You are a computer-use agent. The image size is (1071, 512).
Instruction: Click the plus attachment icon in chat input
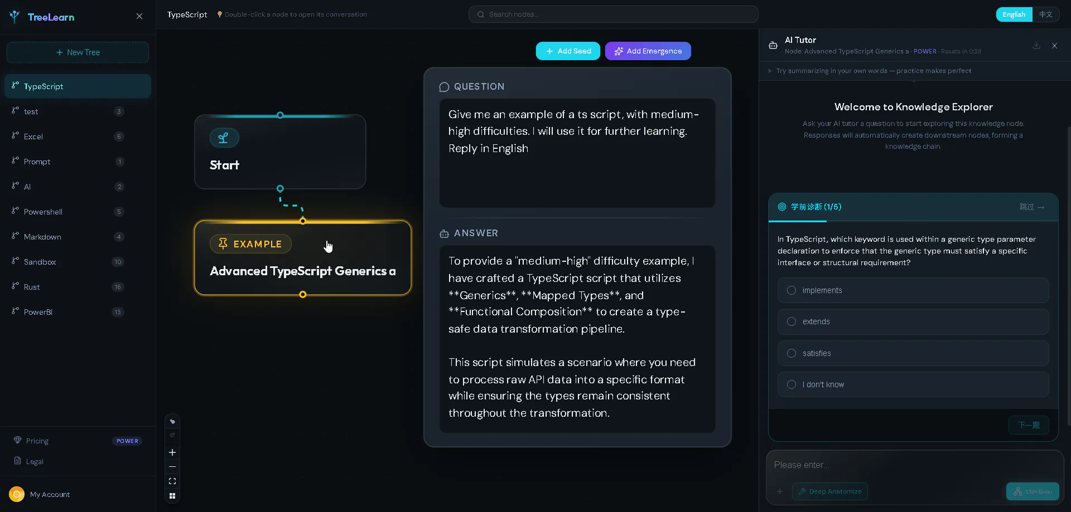[780, 491]
